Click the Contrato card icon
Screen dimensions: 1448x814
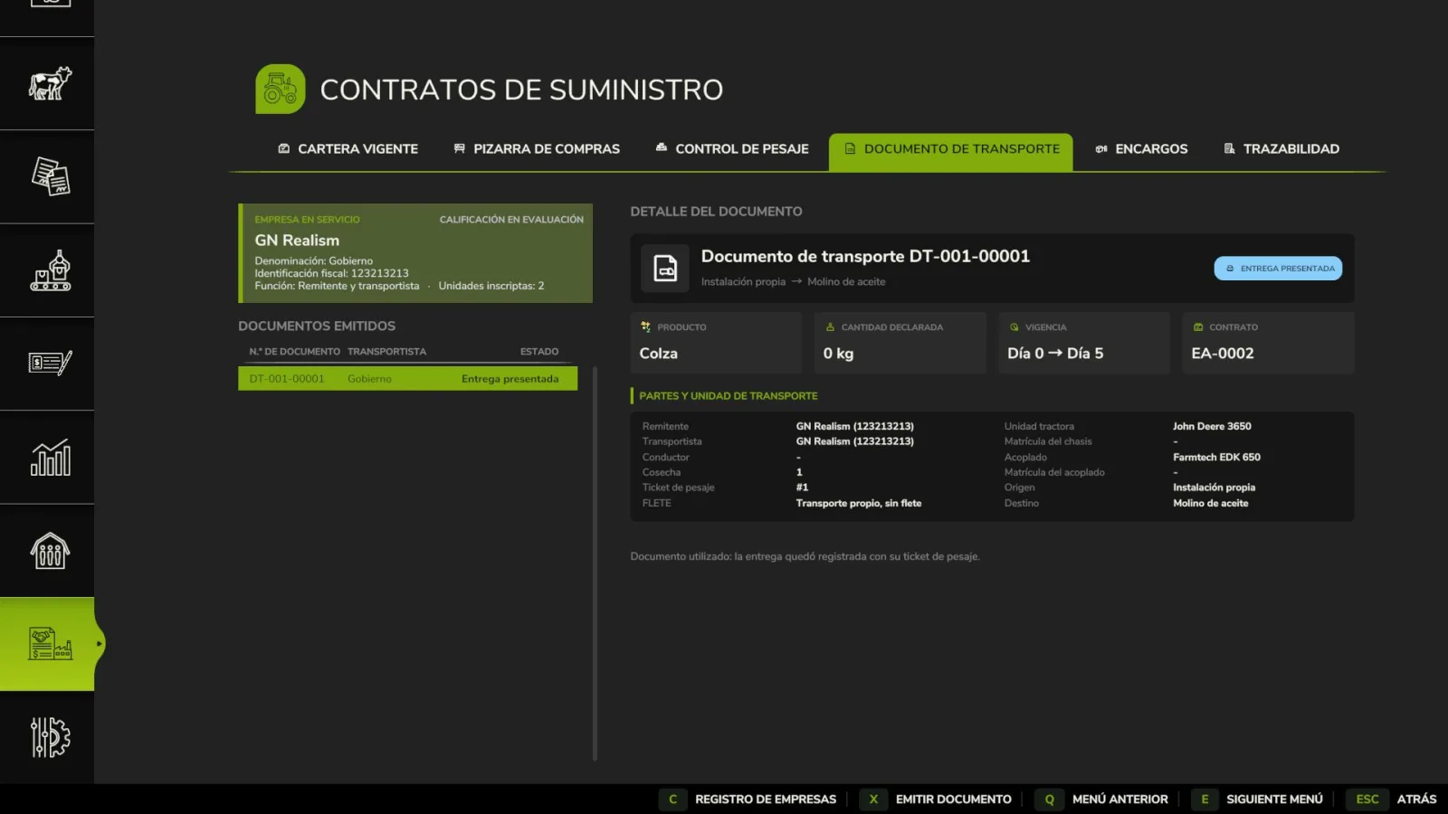(1197, 327)
